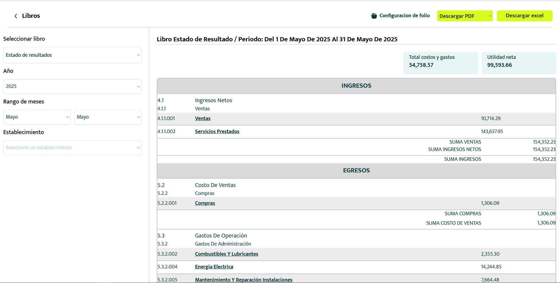Click the back chevron next to Libros

point(15,16)
